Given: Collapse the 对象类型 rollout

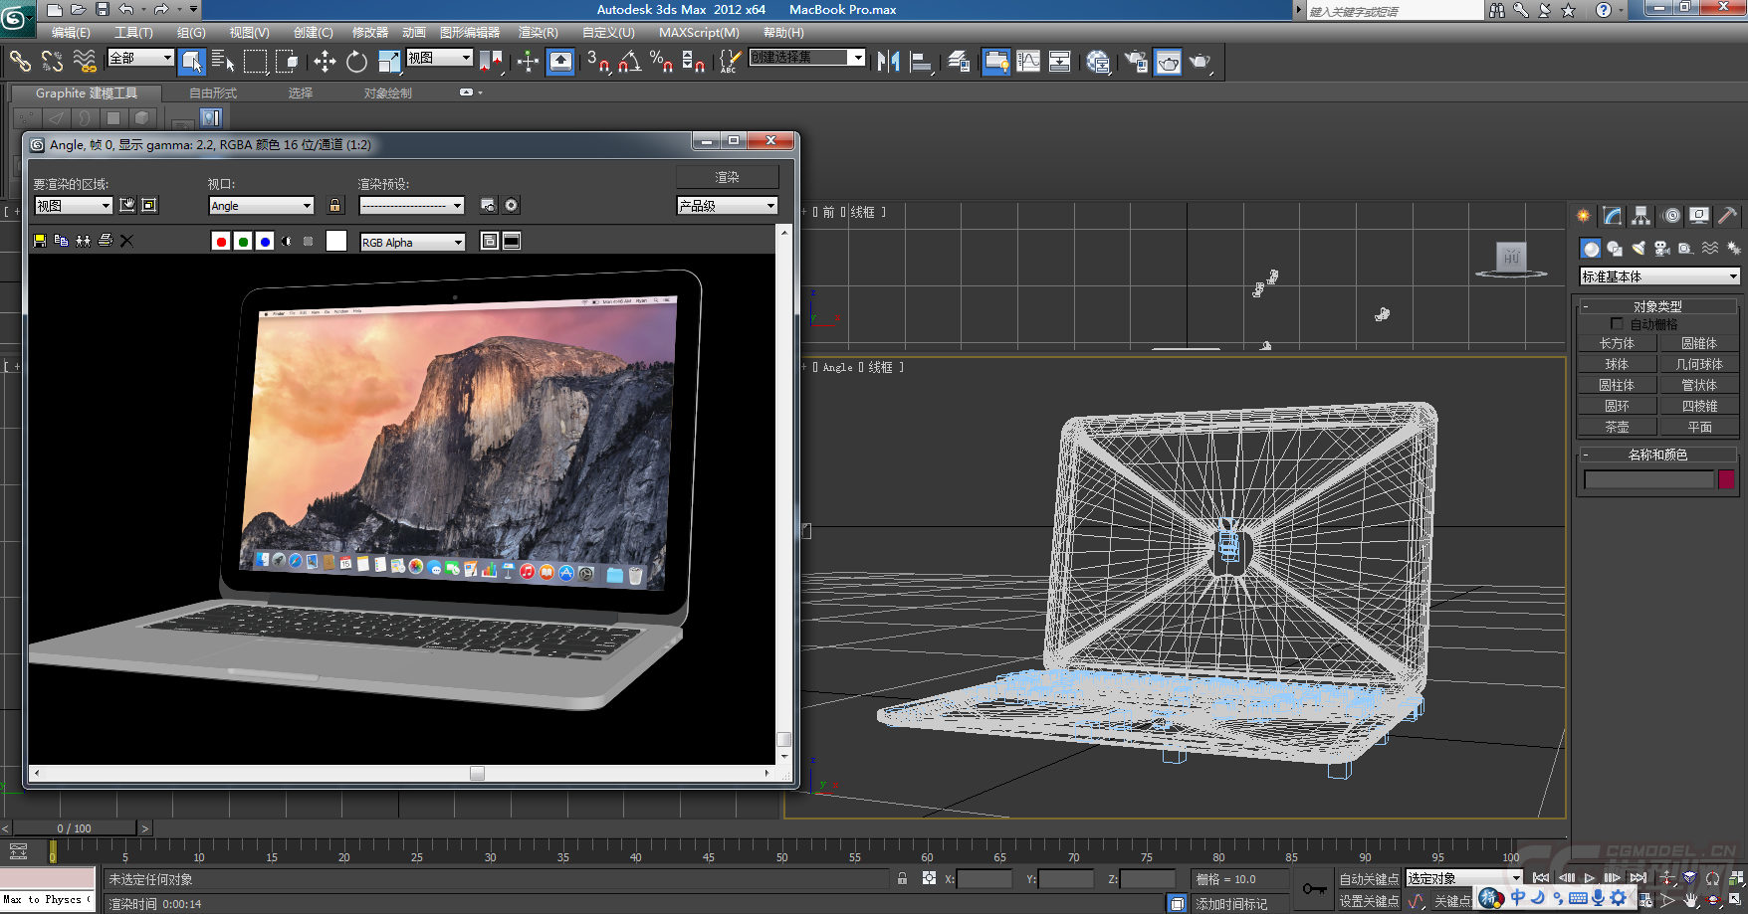Looking at the screenshot, I should point(1657,306).
